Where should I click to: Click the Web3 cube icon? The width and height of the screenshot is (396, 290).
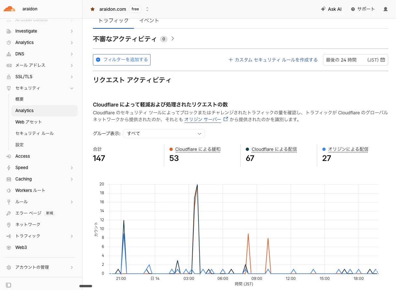[9, 248]
